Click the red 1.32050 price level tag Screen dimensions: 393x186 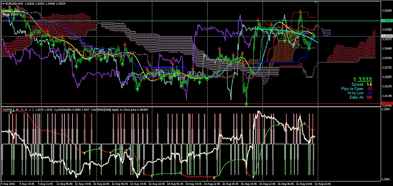[x=387, y=104]
